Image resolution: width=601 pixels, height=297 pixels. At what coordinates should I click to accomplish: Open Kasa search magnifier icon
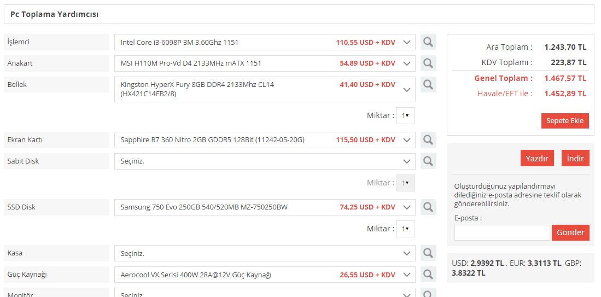point(428,253)
